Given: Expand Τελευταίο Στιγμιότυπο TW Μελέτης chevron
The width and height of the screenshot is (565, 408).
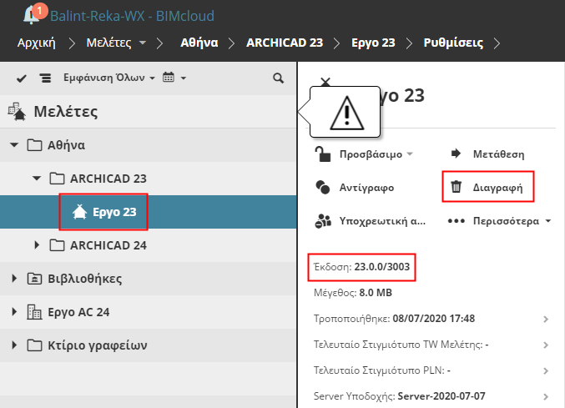Looking at the screenshot, I should pyautogui.click(x=546, y=345).
